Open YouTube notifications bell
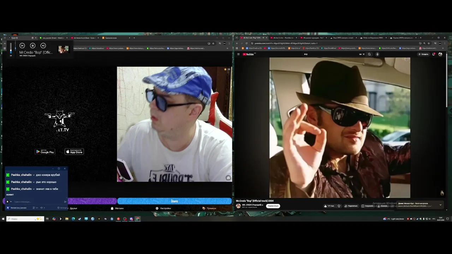 434,54
